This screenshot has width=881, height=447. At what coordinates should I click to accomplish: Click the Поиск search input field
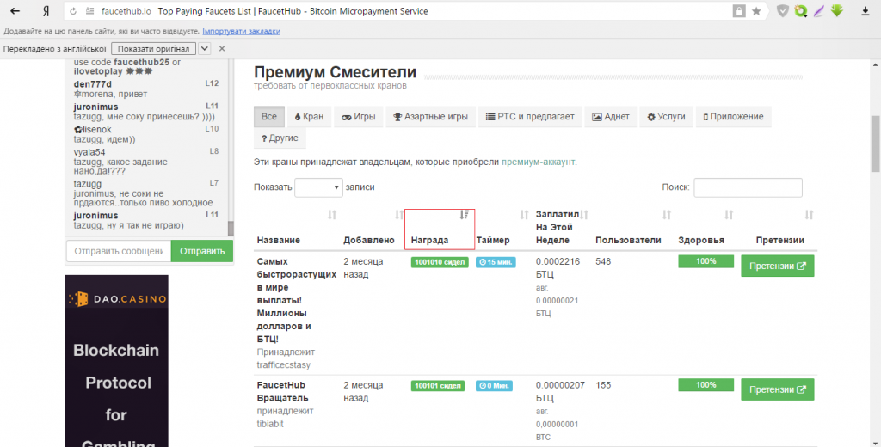tap(748, 187)
